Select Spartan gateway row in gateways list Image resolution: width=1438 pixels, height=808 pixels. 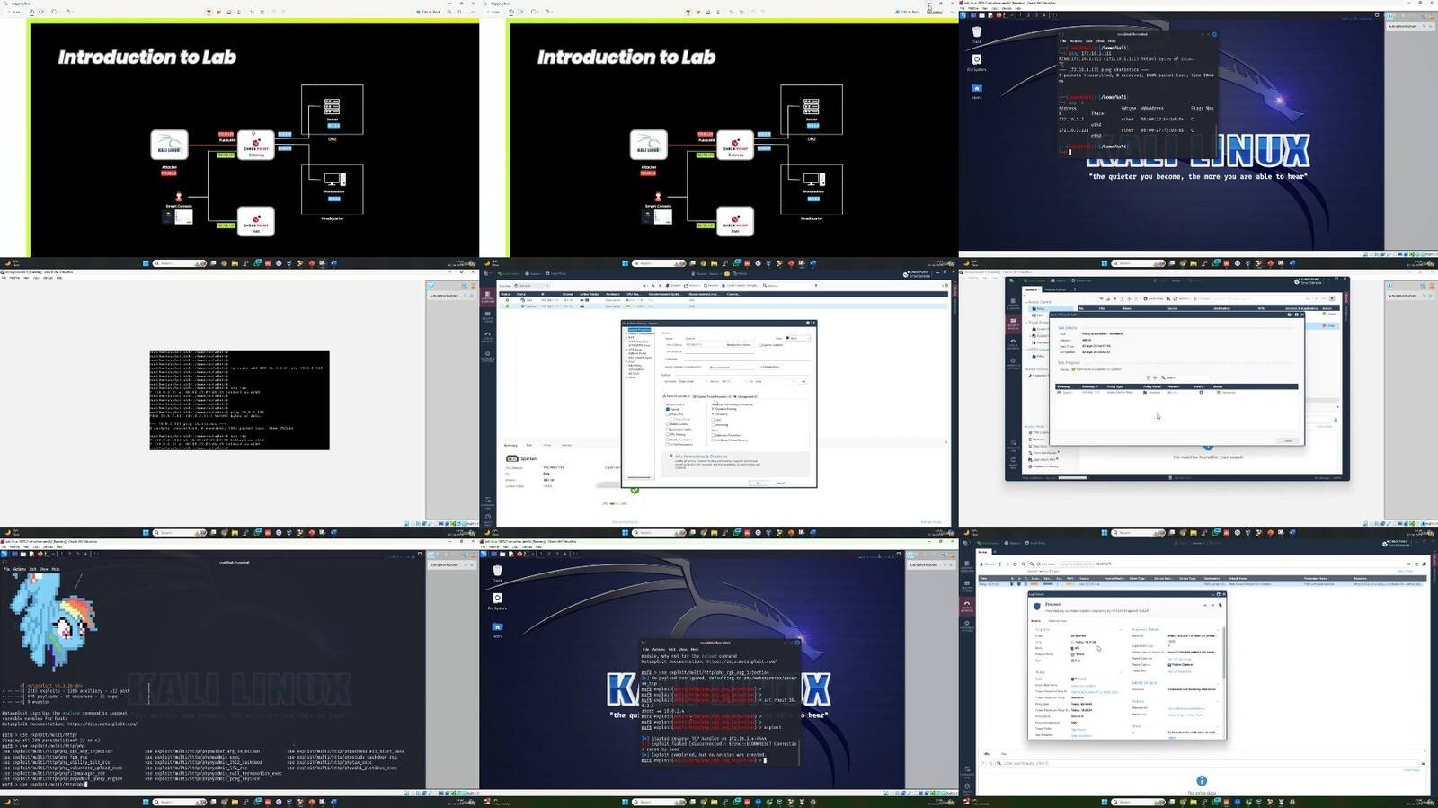pyautogui.click(x=723, y=306)
